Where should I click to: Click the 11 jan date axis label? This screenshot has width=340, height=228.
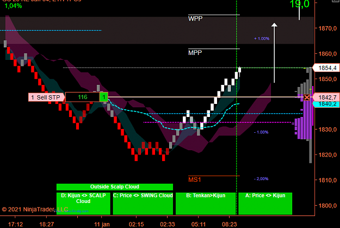102,224
